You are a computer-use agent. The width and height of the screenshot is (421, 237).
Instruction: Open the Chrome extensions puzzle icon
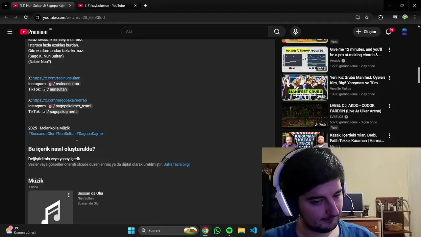(381, 17)
